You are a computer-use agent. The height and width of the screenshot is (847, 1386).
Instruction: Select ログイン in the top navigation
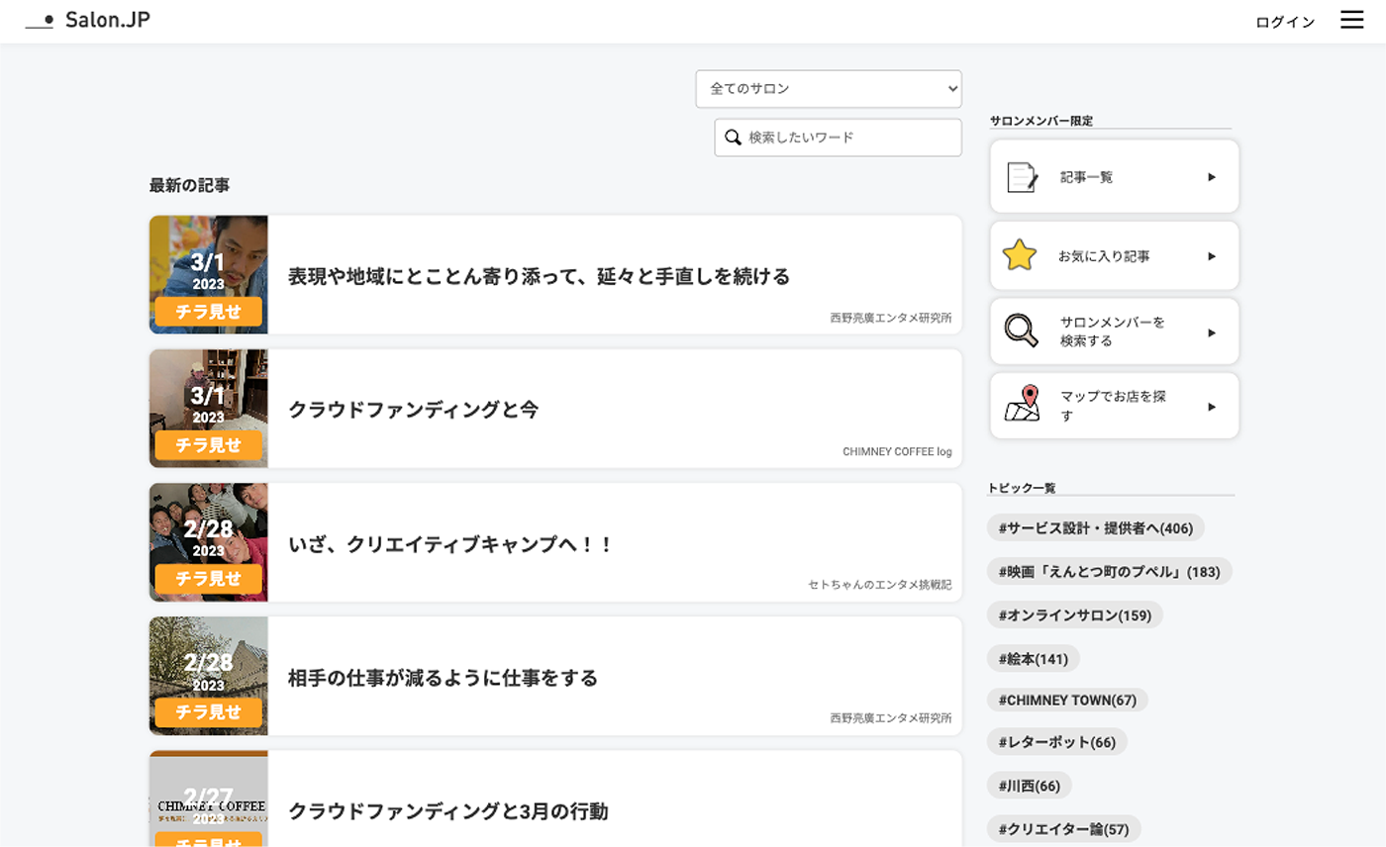tap(1283, 21)
